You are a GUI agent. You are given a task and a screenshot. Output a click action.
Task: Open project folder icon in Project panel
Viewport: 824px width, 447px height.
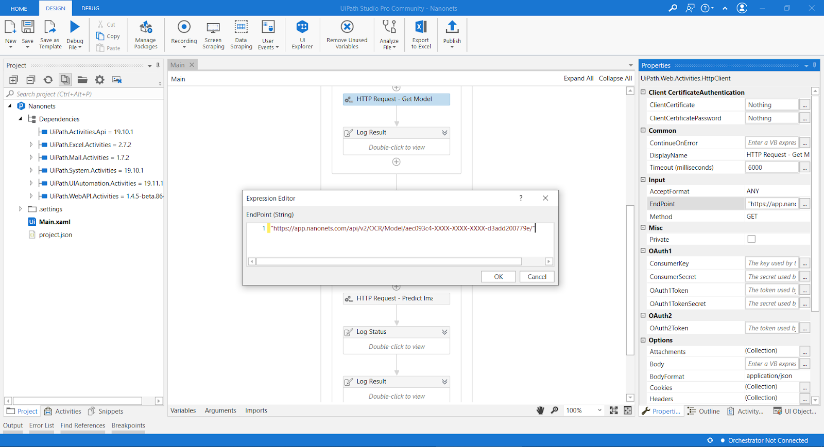point(82,80)
